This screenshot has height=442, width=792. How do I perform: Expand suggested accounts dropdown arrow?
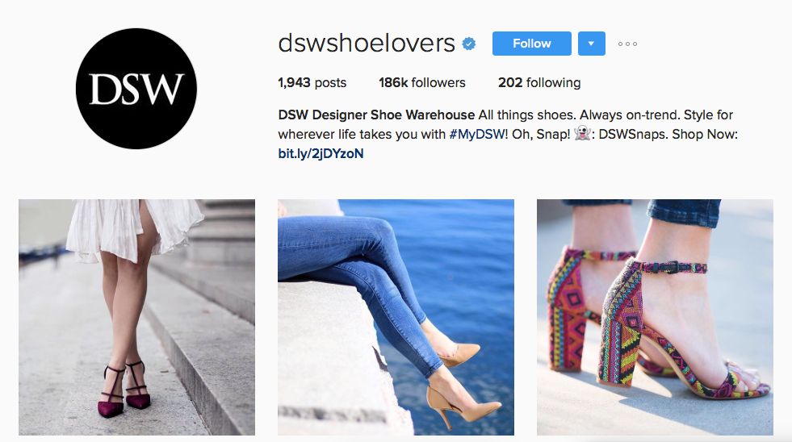[x=592, y=44]
